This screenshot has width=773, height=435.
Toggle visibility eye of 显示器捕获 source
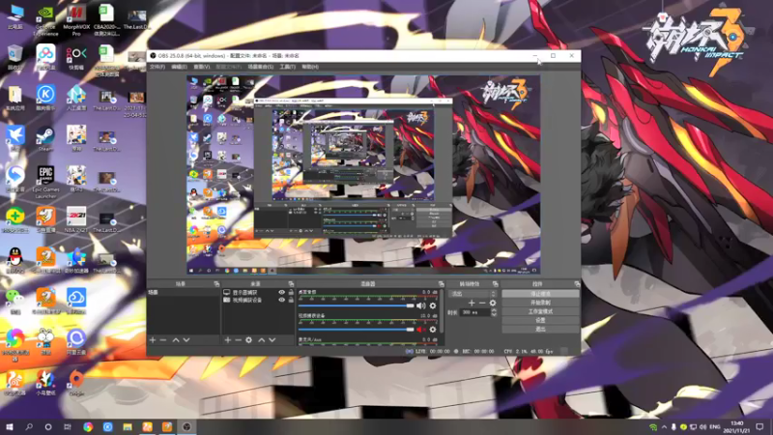point(281,293)
